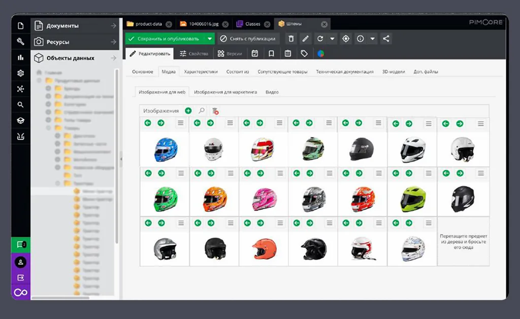Open dropdown arrow next to reload icon
The width and height of the screenshot is (520, 319).
[x=332, y=39]
